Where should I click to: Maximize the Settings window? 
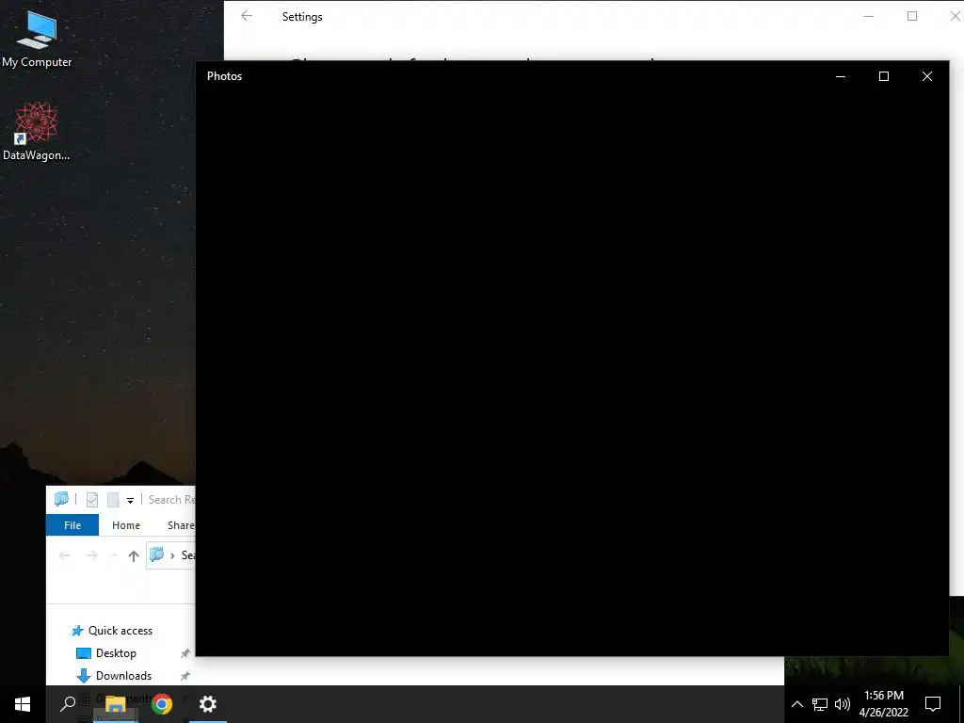coord(912,16)
